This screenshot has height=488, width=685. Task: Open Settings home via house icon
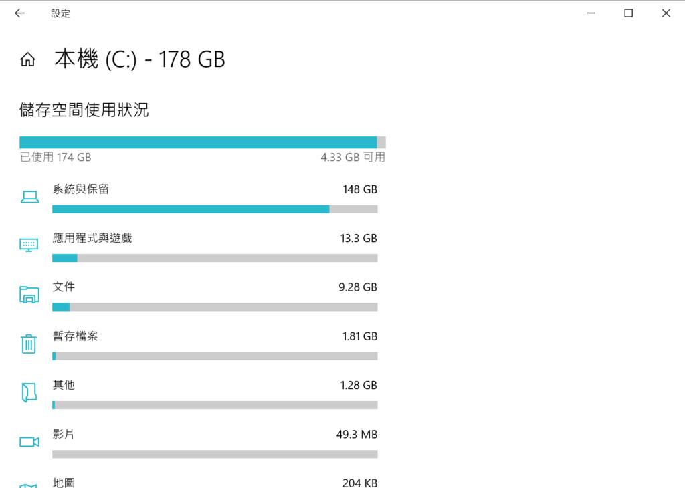pos(27,59)
